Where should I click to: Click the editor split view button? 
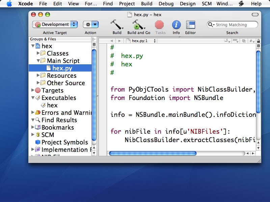(258, 46)
